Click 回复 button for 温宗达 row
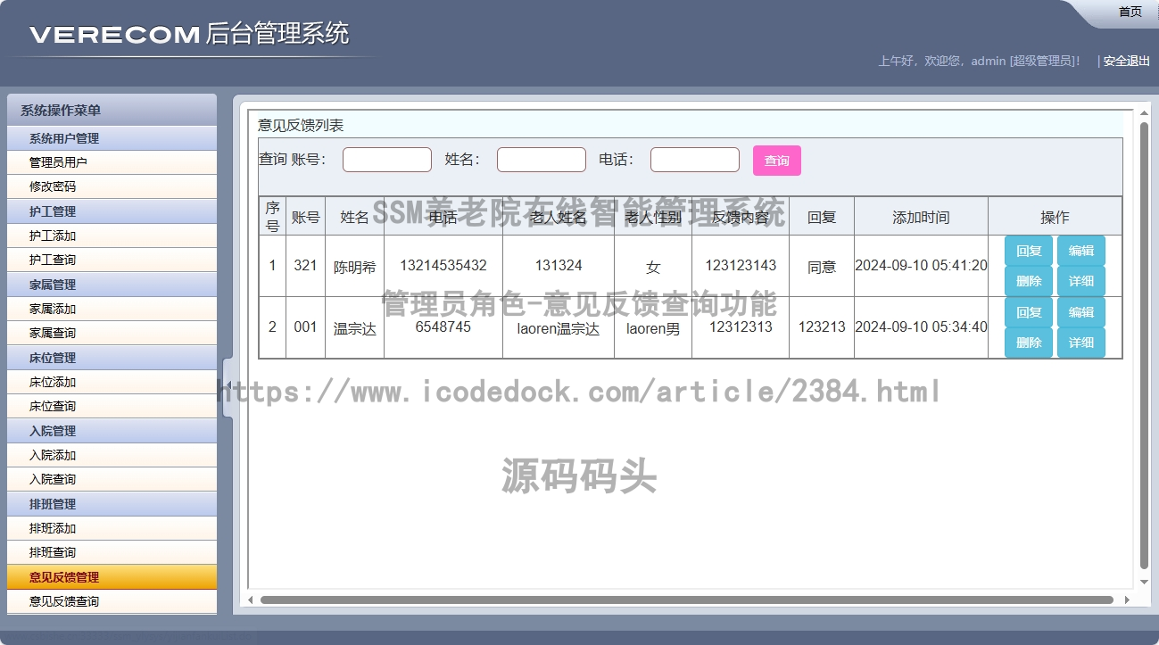Image resolution: width=1159 pixels, height=645 pixels. [1029, 313]
